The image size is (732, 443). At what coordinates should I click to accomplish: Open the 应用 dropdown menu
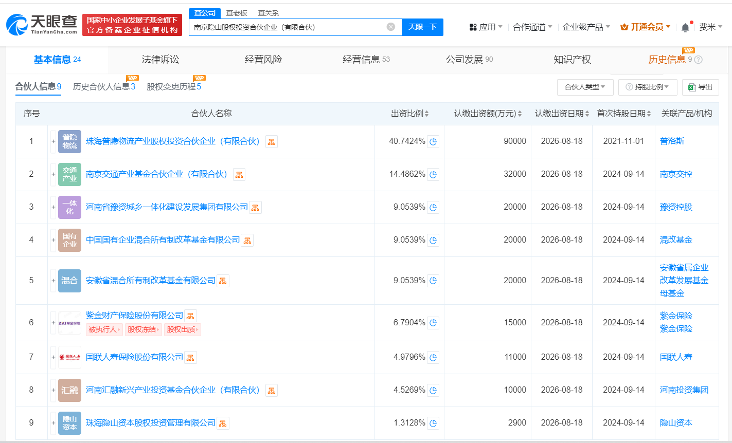[486, 27]
